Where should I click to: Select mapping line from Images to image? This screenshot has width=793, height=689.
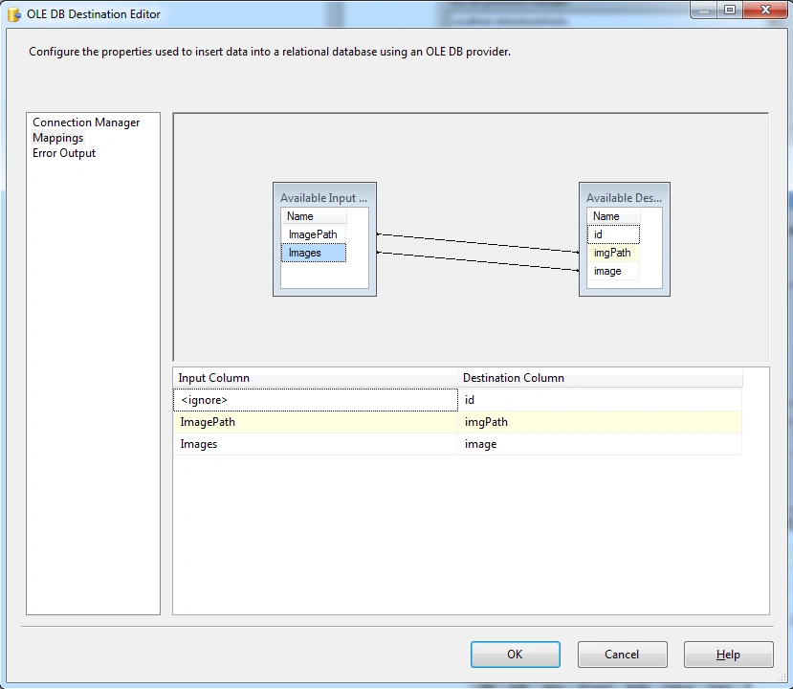(x=478, y=261)
